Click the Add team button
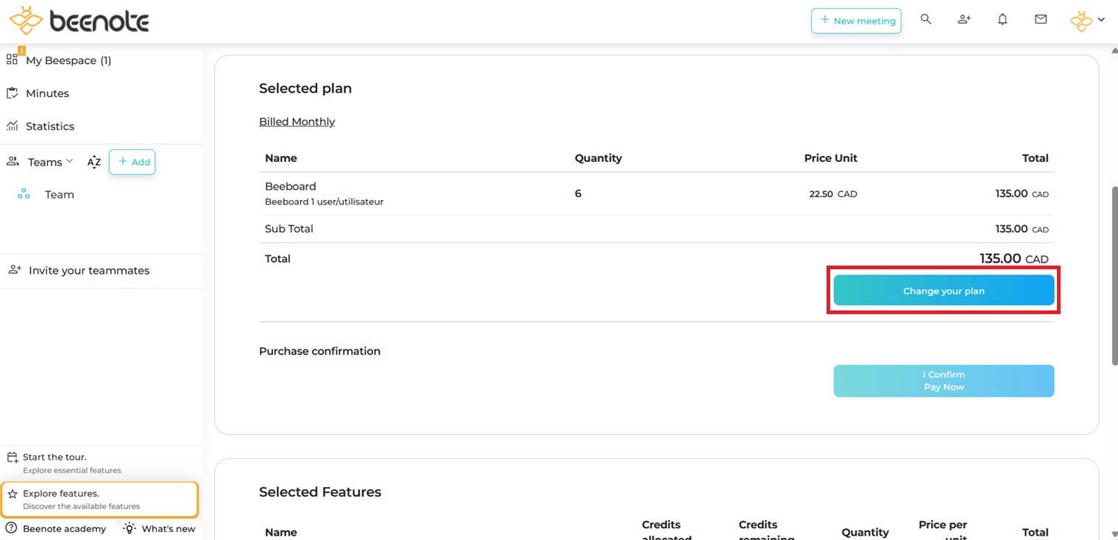This screenshot has width=1118, height=540. click(132, 162)
